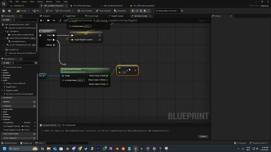Viewport: 271px width, 152px height.
Task: Click the Boolean type pill of the IsRagdolling variable
Action: point(26,122)
